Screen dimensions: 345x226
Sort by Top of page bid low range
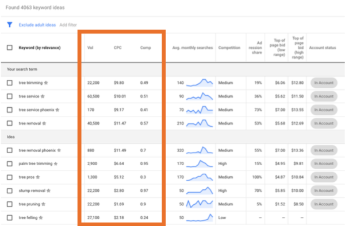point(277,48)
